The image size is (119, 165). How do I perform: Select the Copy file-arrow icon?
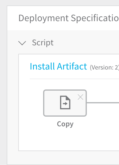[65, 102]
